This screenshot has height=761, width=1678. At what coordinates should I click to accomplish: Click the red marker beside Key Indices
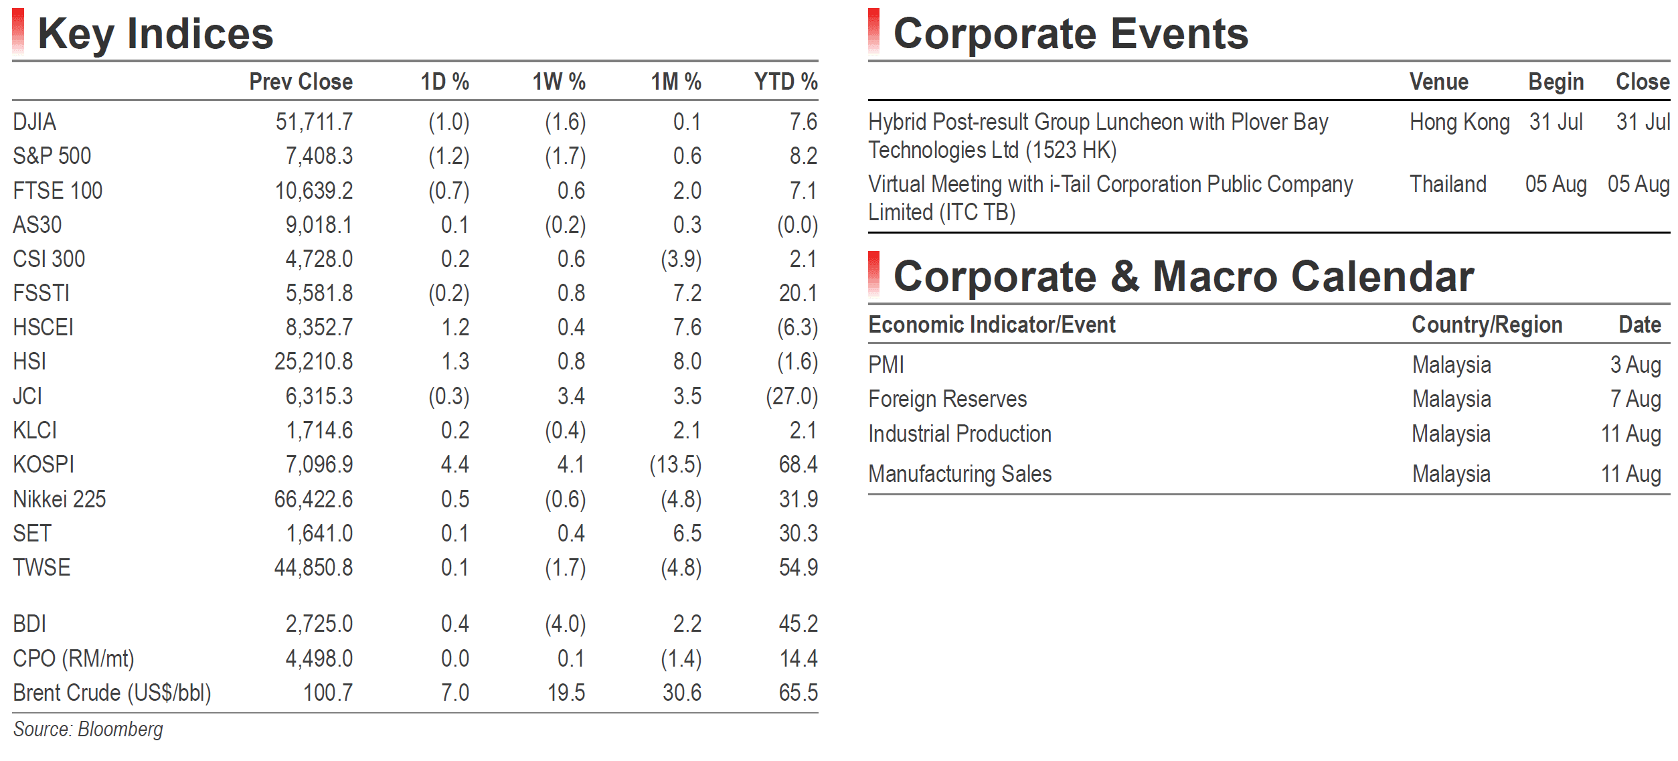(18, 31)
